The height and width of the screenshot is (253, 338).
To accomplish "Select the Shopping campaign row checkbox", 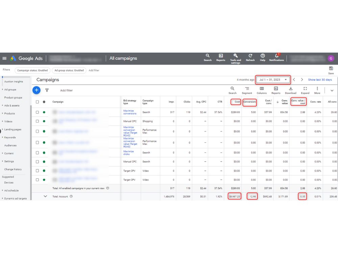I will click(x=37, y=121).
